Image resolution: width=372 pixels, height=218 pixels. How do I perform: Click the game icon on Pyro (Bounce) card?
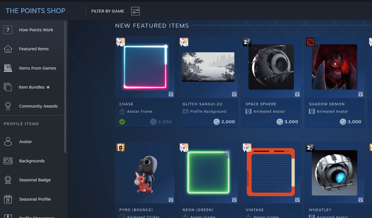click(121, 147)
